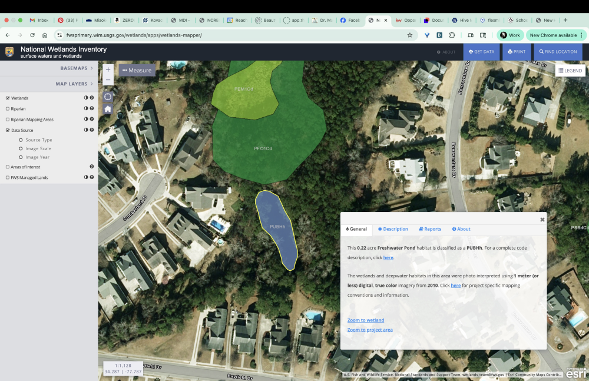The image size is (589, 381).
Task: Turn on FWS Managed Lands layer
Action: coord(8,177)
